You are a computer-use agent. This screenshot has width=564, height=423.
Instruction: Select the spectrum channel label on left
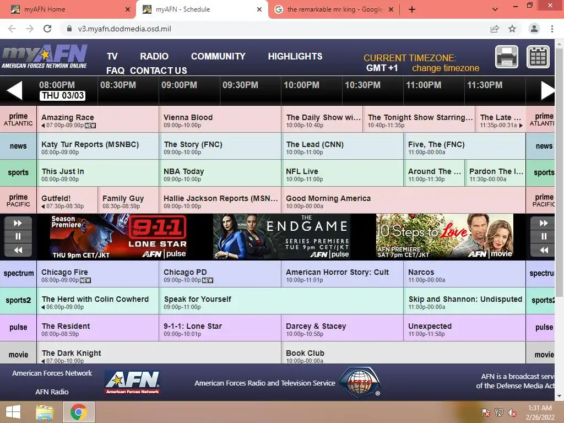pyautogui.click(x=18, y=273)
